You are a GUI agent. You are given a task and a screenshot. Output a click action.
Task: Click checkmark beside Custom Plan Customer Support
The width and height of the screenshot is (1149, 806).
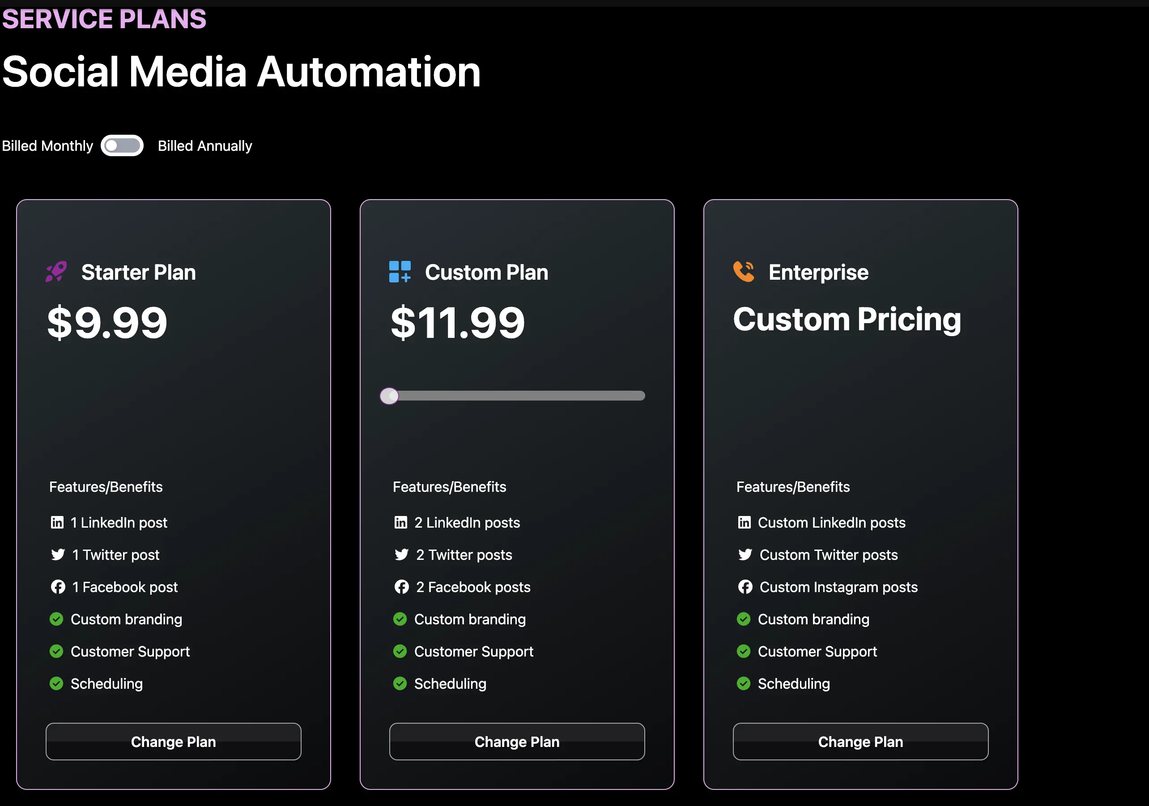(x=400, y=651)
